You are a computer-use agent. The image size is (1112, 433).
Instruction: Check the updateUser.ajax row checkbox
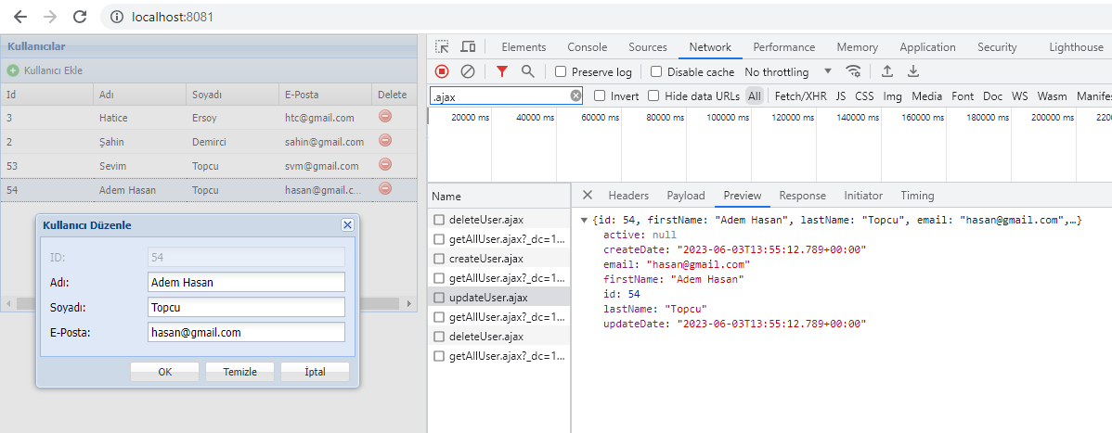(x=439, y=297)
